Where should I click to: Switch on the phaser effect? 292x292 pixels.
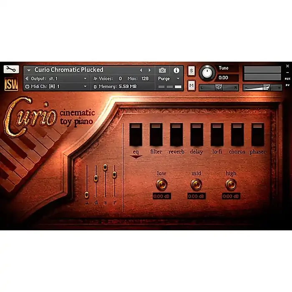[258, 134]
